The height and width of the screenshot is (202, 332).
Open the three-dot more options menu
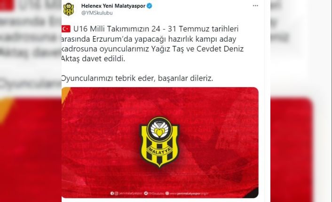pyautogui.click(x=255, y=6)
